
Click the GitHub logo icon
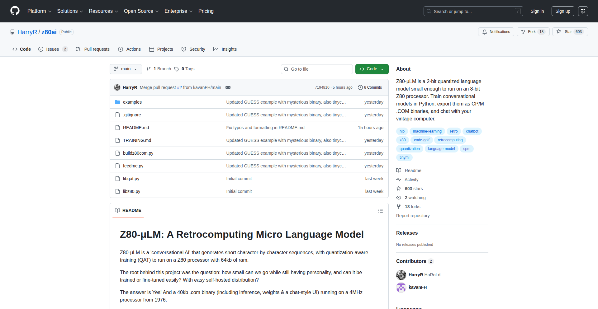[15, 11]
